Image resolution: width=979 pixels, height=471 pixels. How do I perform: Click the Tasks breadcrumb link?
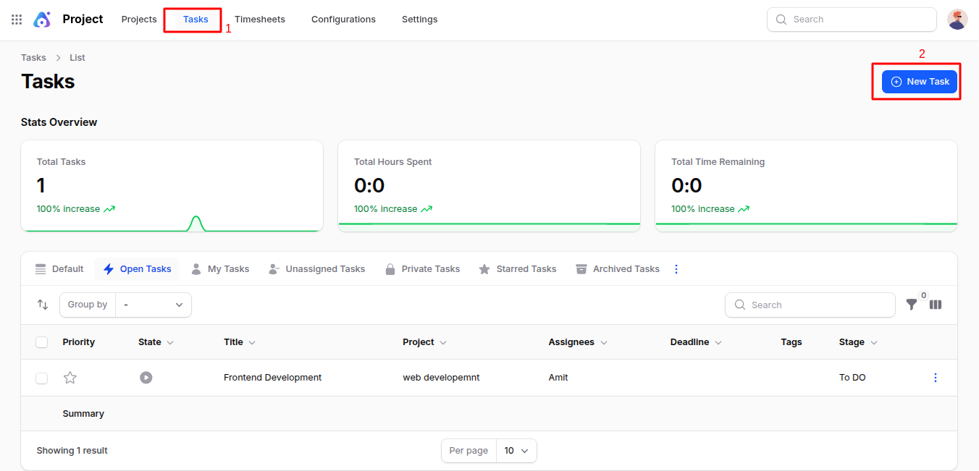(x=33, y=58)
